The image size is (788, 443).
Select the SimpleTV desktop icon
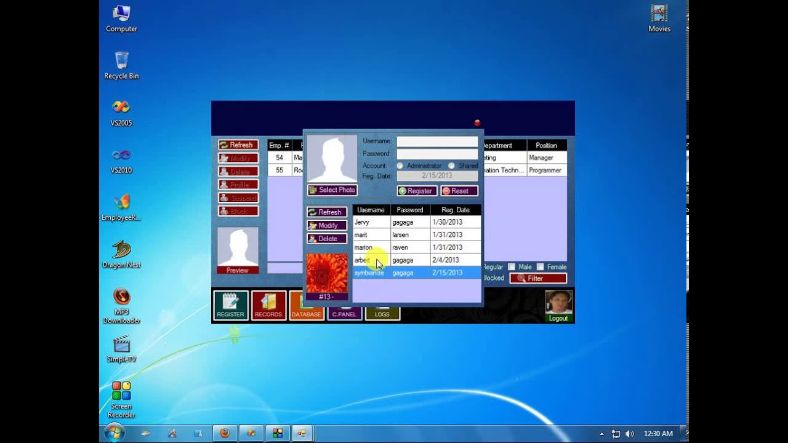[x=121, y=349]
